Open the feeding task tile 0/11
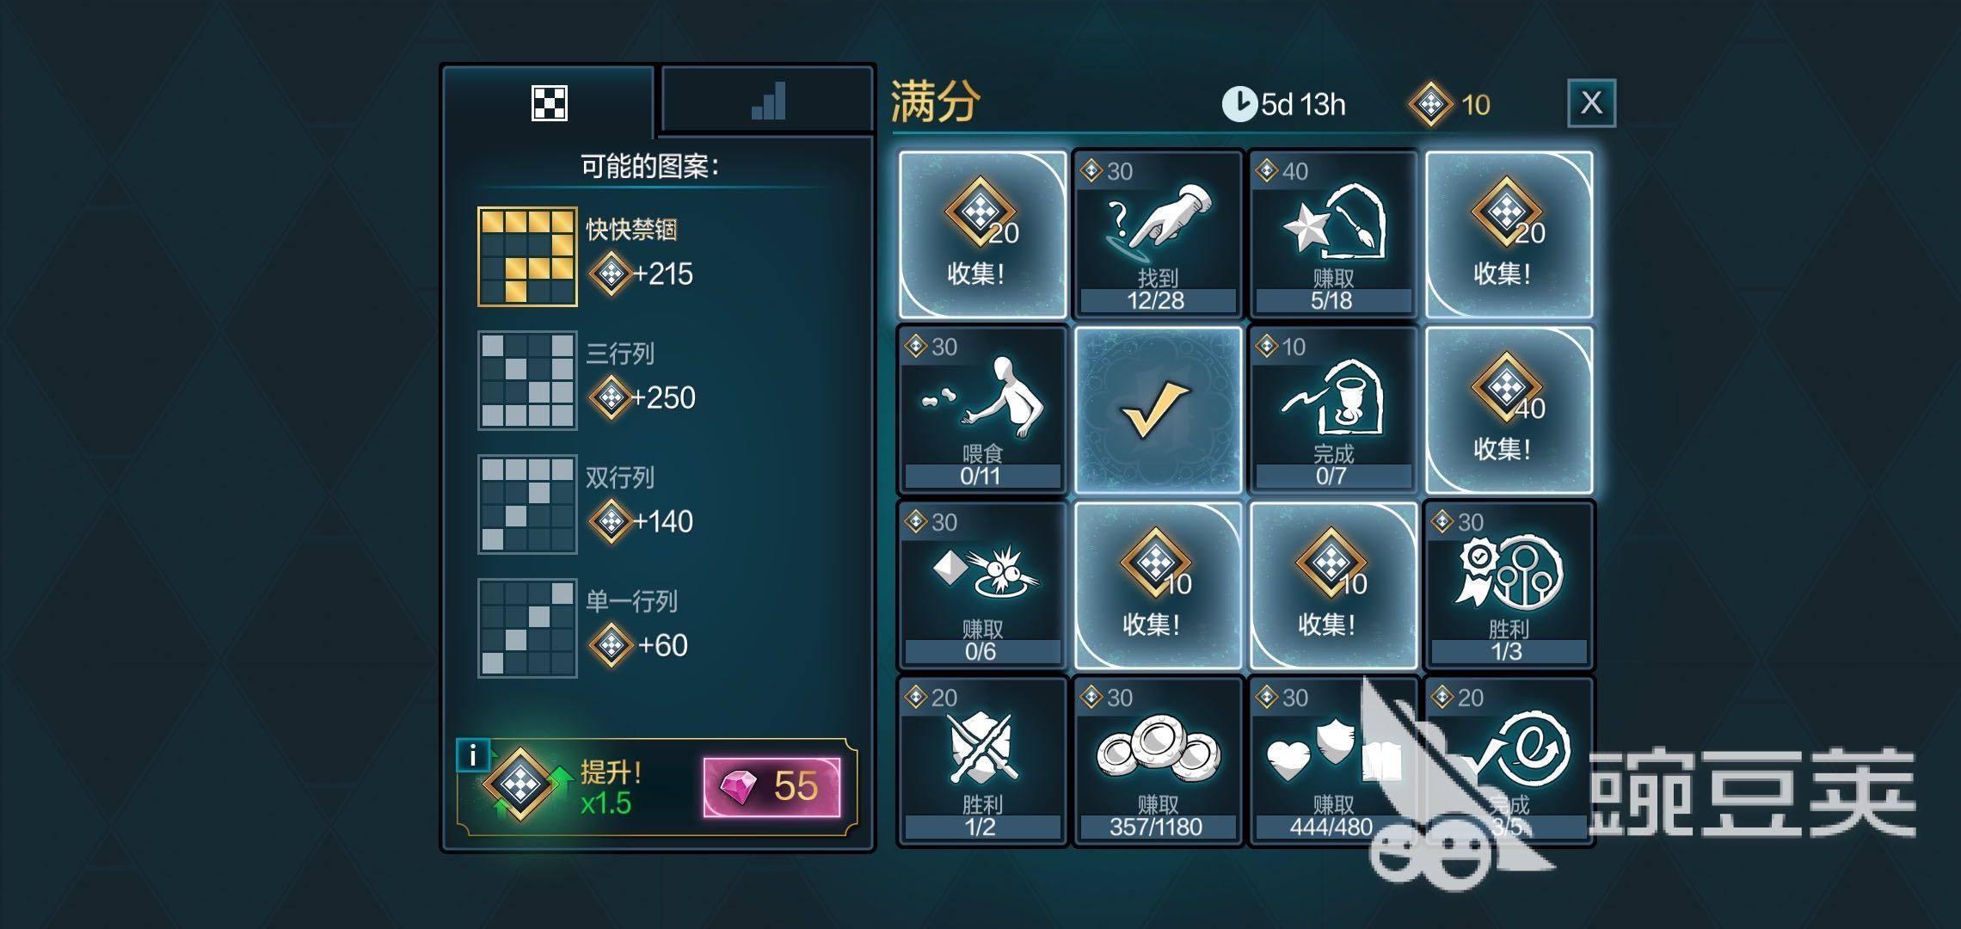 982,410
